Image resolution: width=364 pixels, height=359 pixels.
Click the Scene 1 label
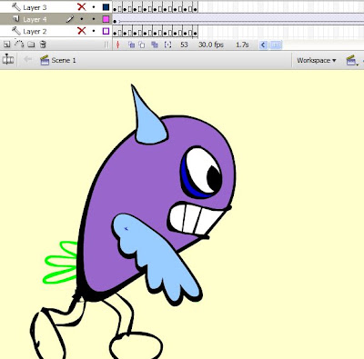pos(64,60)
